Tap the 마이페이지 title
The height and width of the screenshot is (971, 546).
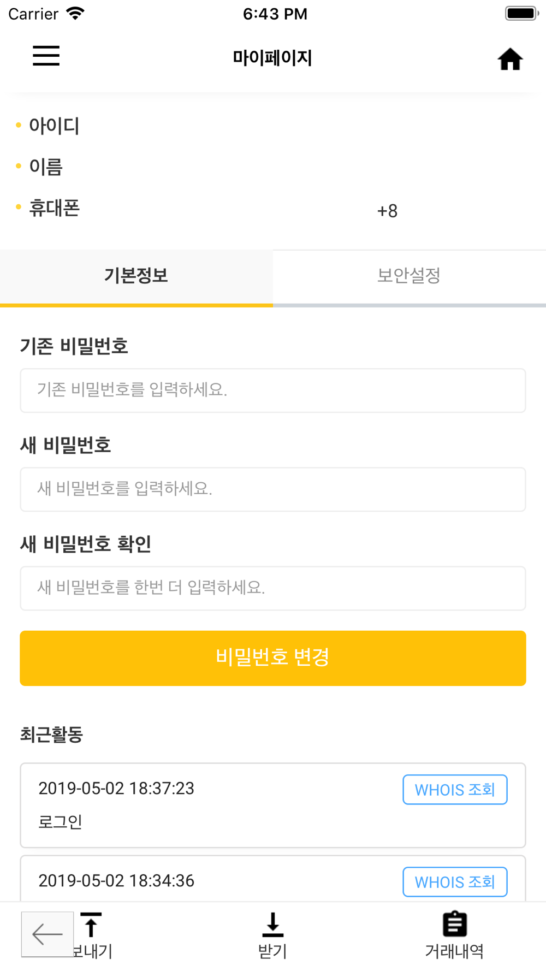[272, 57]
